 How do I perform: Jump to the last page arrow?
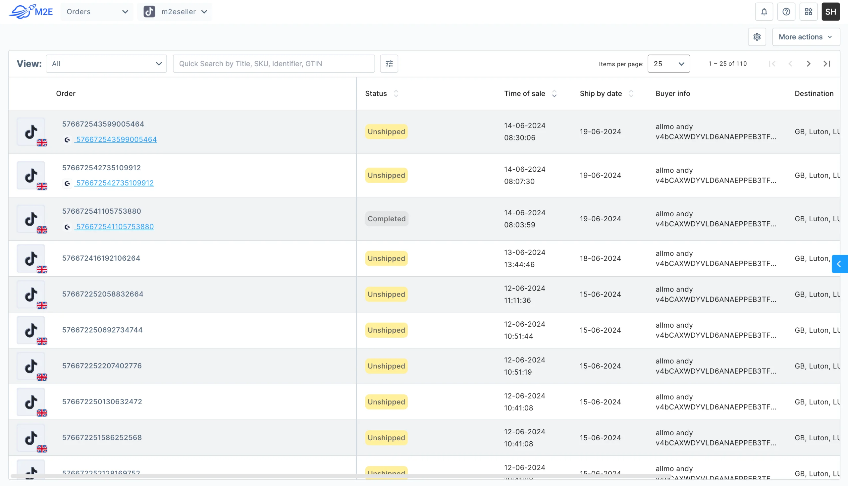click(x=827, y=63)
